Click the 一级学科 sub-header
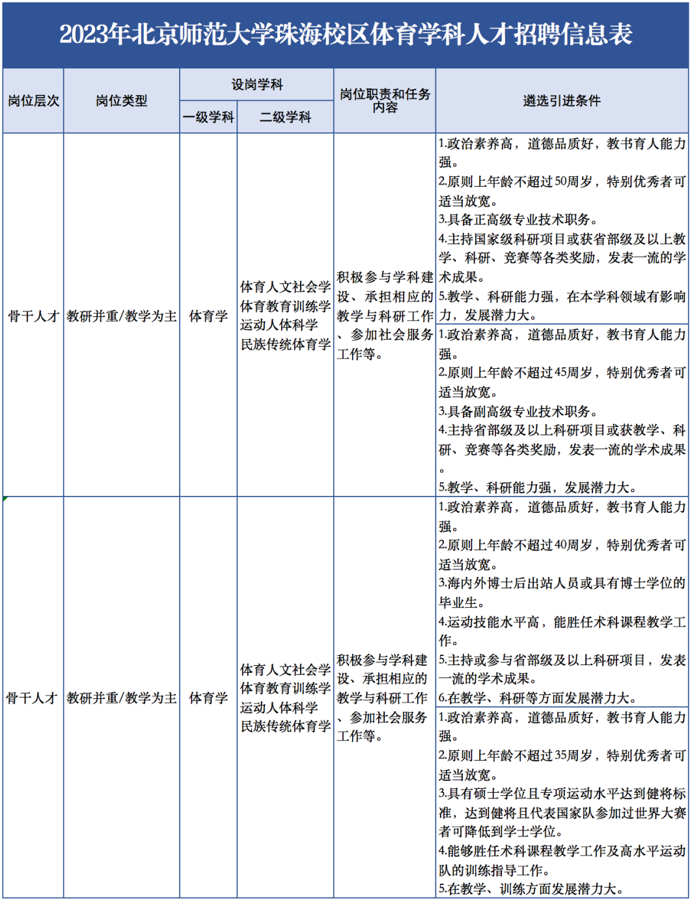The height and width of the screenshot is (902, 692). point(208,117)
